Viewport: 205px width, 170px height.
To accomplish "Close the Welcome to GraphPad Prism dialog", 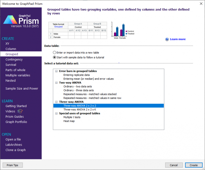I will tap(201, 4).
